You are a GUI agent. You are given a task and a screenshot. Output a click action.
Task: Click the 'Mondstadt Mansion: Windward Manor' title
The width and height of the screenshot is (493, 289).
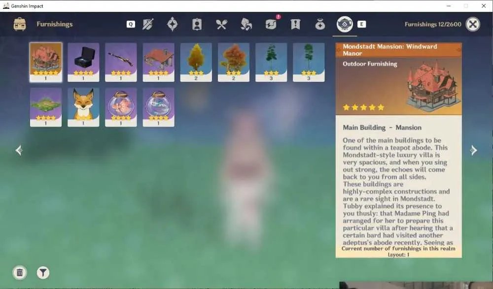tap(390, 50)
